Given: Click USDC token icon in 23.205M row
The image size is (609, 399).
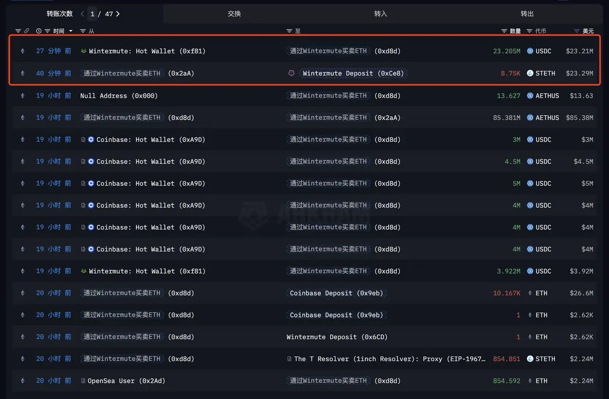Looking at the screenshot, I should tap(530, 51).
